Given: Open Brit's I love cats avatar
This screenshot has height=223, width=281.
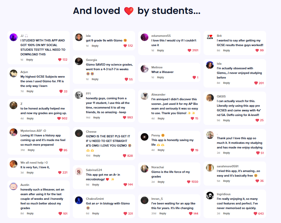Looking at the screenshot, I should click(x=210, y=37).
